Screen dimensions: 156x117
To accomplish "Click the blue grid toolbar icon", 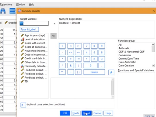I will [x=13, y=11].
